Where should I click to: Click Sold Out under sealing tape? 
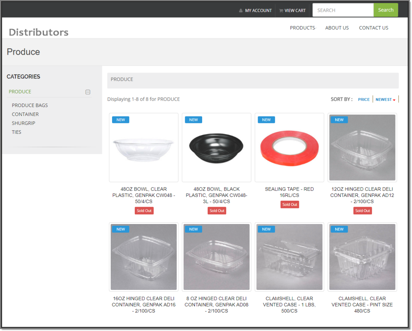[x=289, y=205]
